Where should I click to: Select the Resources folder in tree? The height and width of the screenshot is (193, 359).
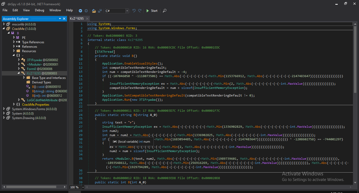pos(29,51)
